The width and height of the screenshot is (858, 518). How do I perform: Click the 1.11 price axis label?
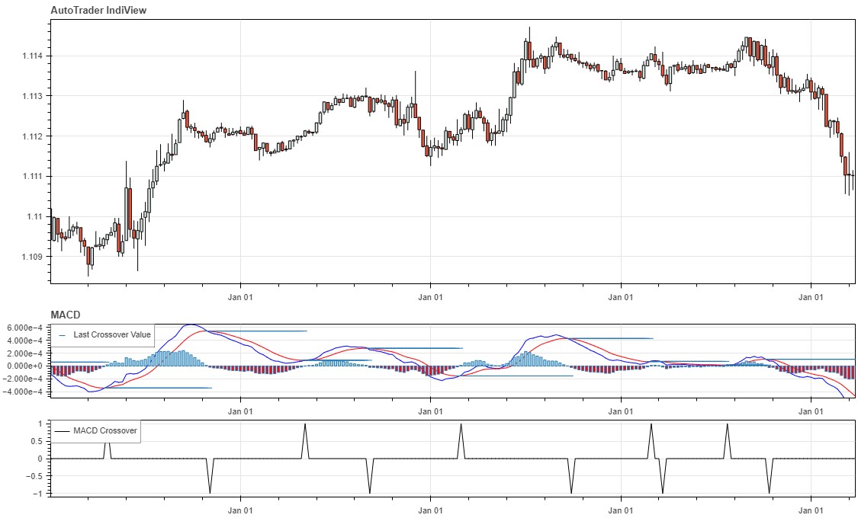coord(35,216)
